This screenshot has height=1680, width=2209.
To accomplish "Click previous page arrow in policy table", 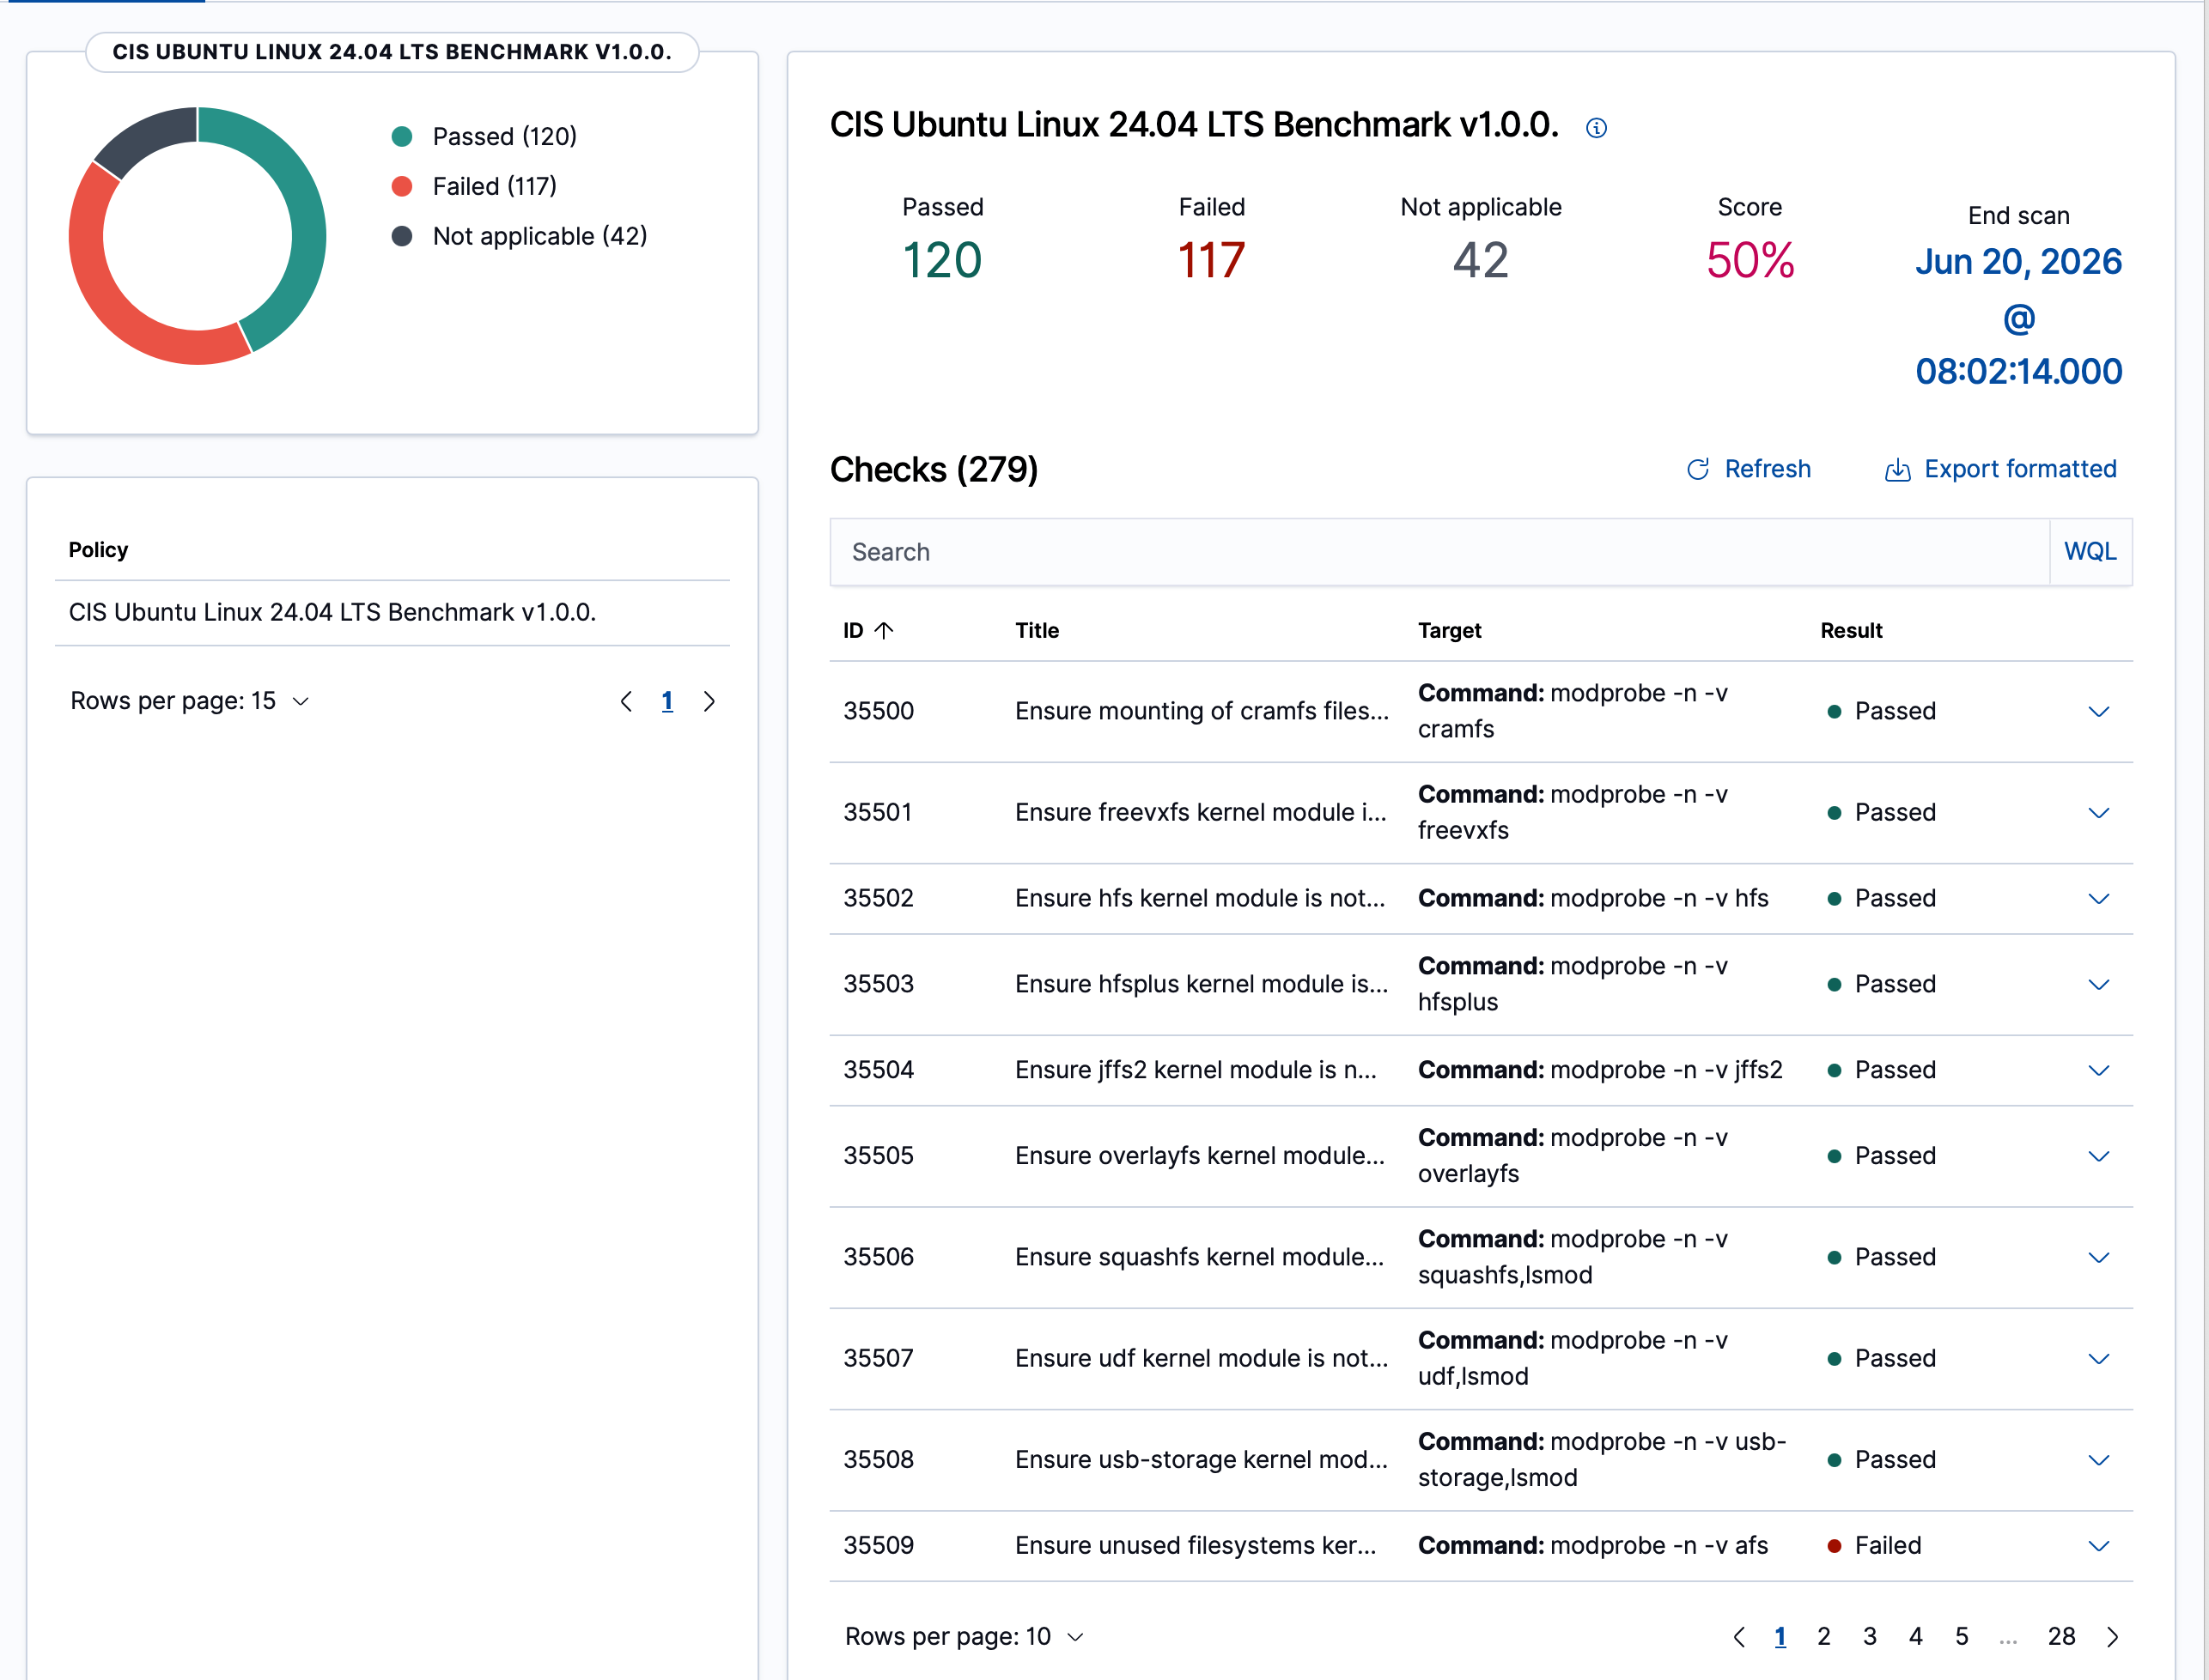I will tap(626, 702).
